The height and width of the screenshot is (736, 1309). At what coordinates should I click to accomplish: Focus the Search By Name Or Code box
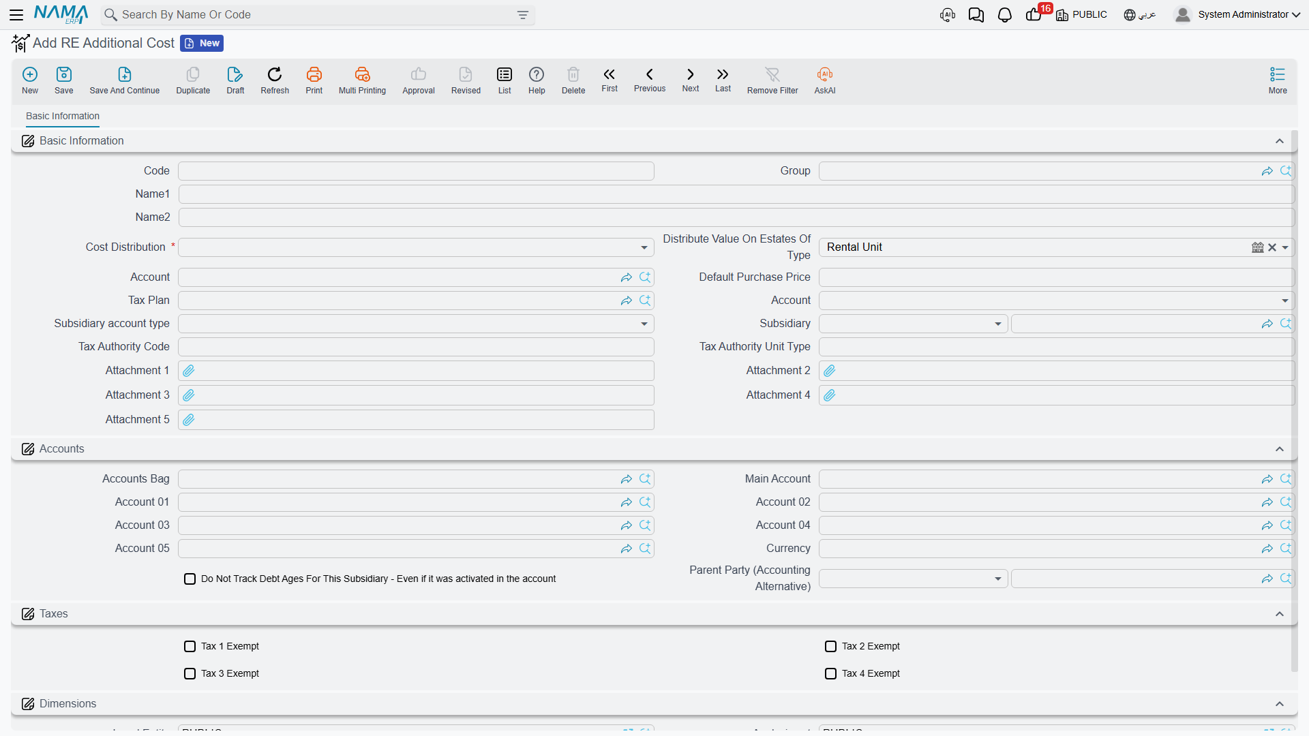point(317,15)
